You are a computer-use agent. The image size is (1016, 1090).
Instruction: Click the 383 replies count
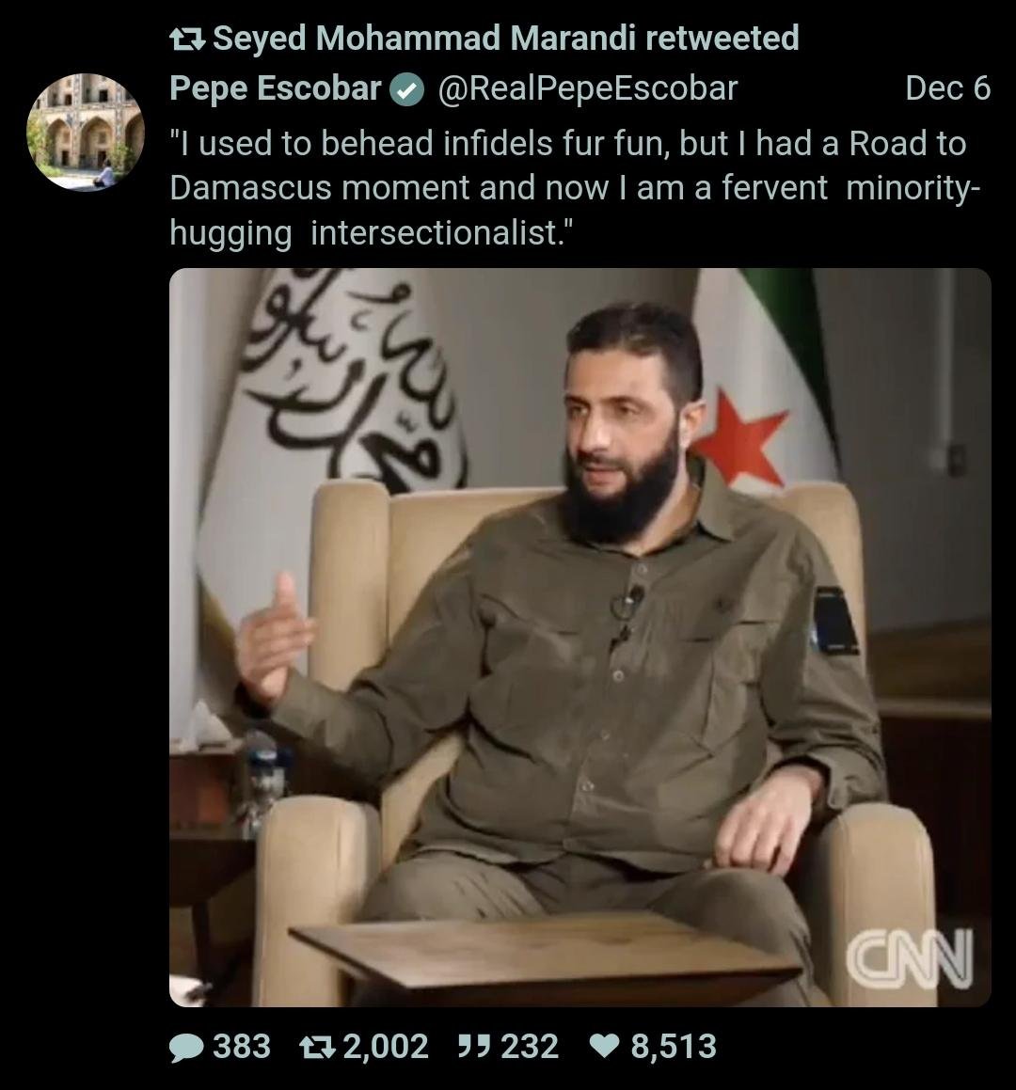[x=242, y=1047]
